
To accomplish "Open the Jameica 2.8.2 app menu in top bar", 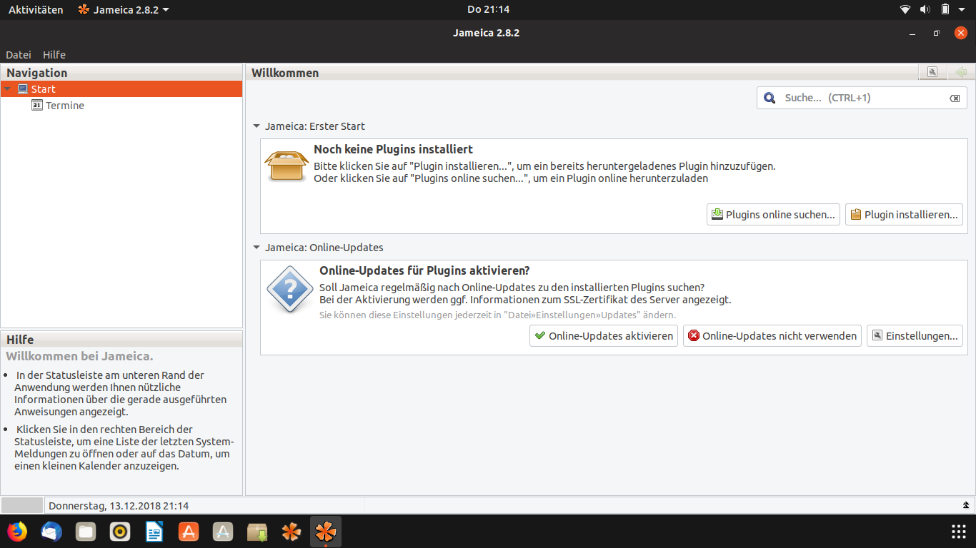I will click(124, 9).
